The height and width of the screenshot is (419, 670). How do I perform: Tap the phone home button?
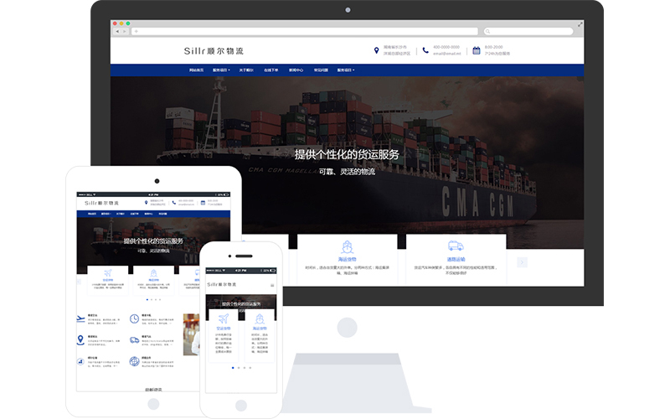[x=241, y=406]
